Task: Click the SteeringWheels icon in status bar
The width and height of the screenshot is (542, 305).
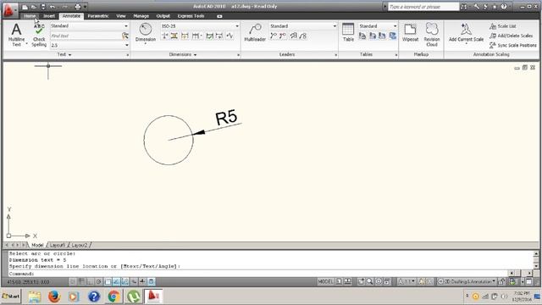Action: click(379, 281)
